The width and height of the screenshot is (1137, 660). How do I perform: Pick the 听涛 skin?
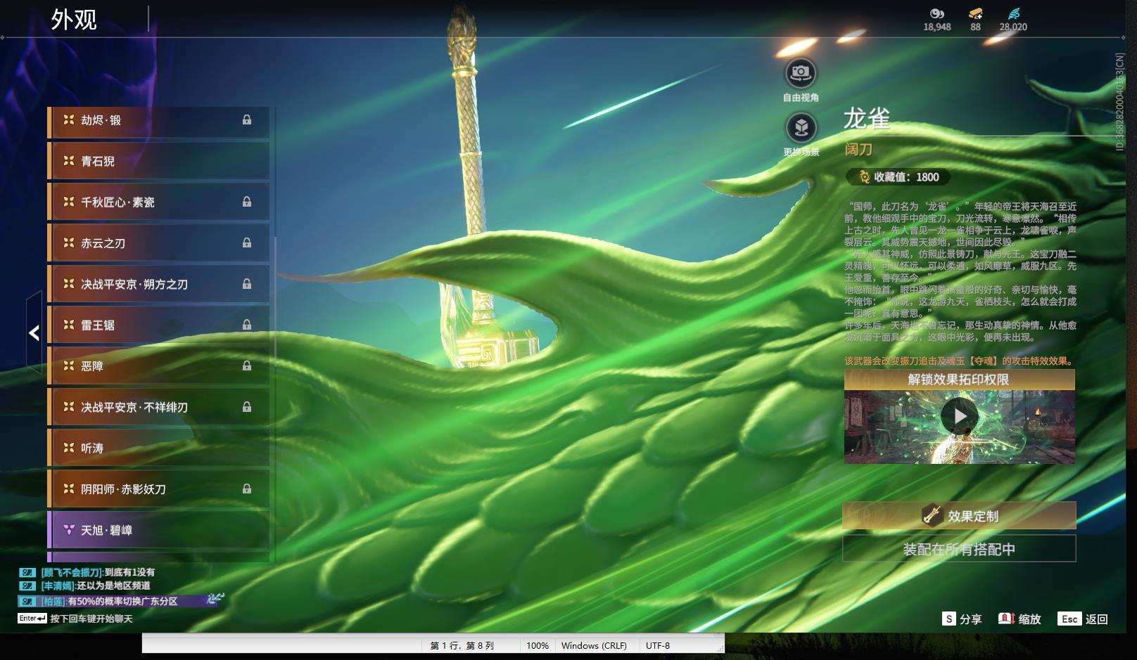point(158,448)
